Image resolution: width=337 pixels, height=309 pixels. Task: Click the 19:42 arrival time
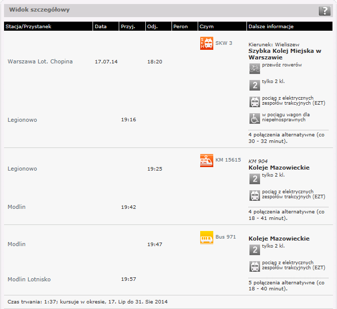tap(129, 207)
